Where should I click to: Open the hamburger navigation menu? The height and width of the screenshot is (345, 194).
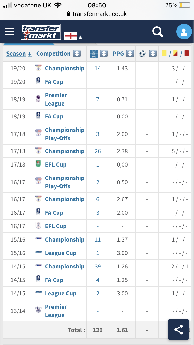point(10,32)
